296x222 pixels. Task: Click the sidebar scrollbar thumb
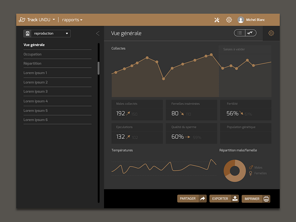point(98,68)
